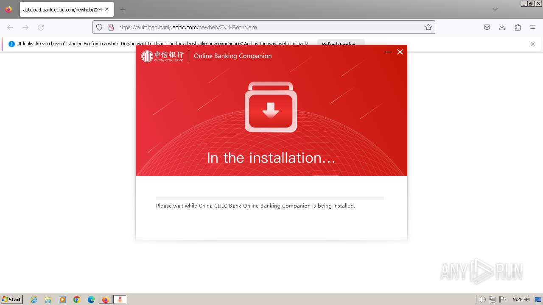Open the Save to Pocket icon
The image size is (543, 305).
pyautogui.click(x=487, y=27)
